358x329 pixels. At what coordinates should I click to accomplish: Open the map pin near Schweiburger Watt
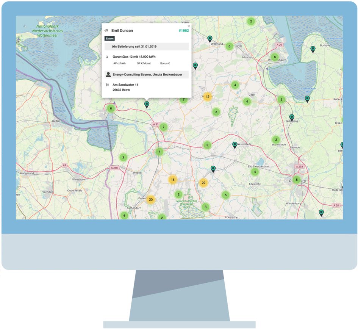point(307,99)
